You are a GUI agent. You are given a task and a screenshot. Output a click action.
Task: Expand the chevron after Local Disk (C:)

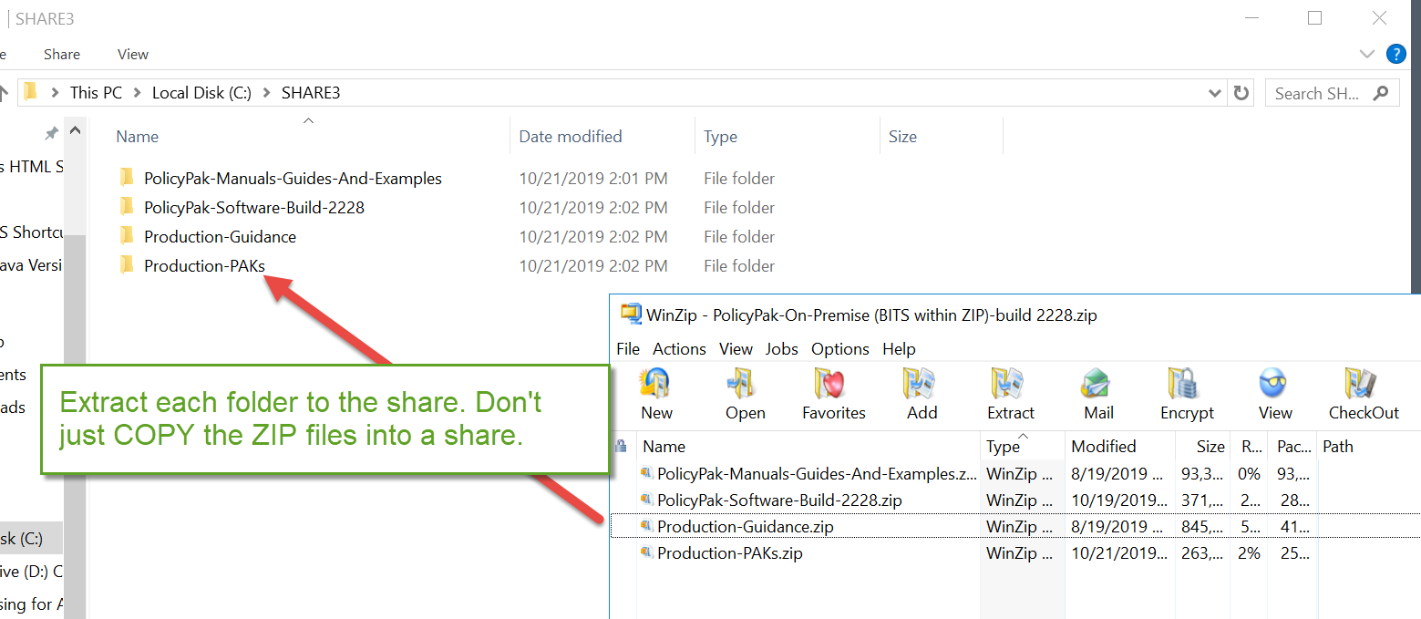pos(266,92)
